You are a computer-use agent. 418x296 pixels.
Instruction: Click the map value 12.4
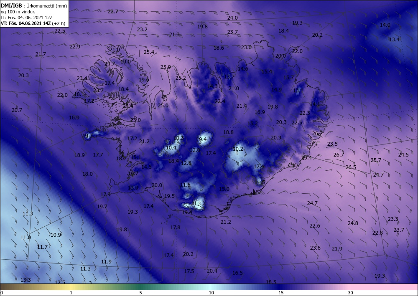click(259, 167)
